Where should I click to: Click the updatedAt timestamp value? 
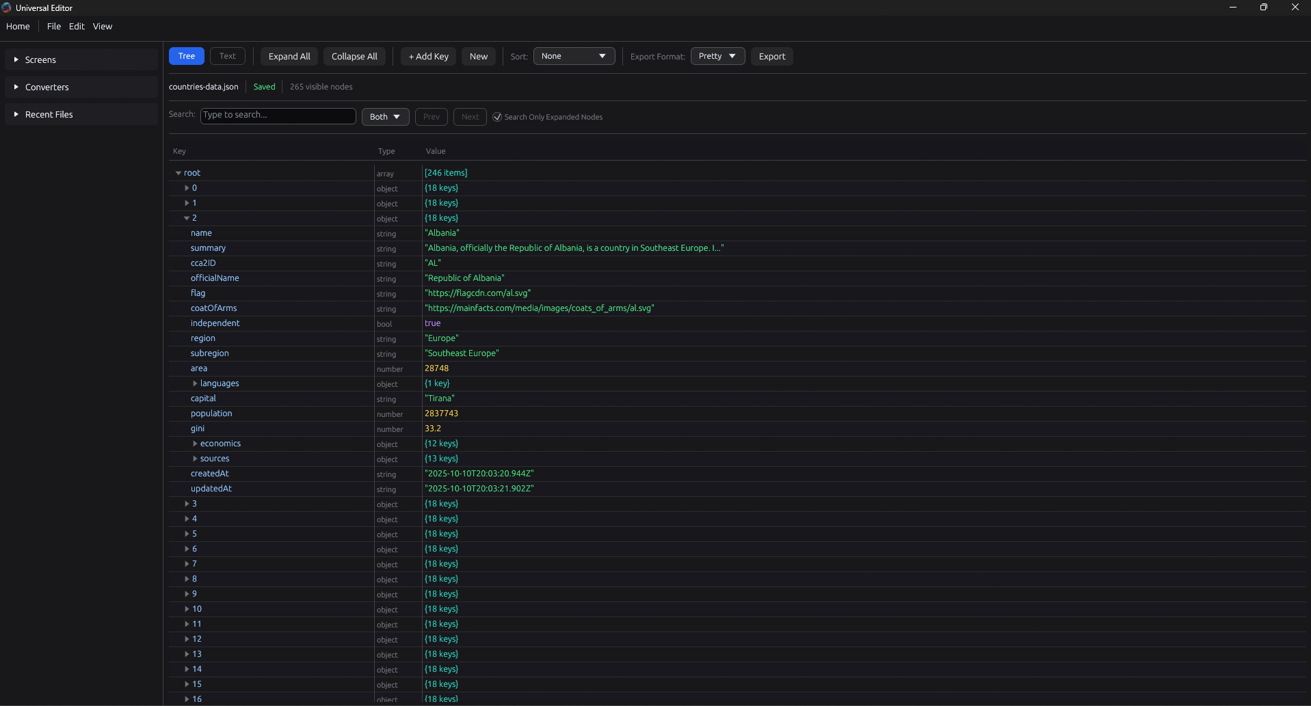pos(479,489)
